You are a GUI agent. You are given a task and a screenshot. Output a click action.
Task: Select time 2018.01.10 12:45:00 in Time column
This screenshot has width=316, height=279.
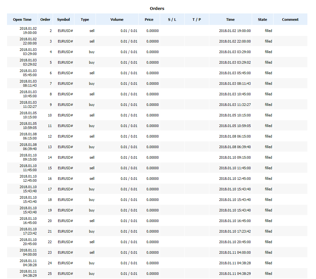(x=235, y=179)
